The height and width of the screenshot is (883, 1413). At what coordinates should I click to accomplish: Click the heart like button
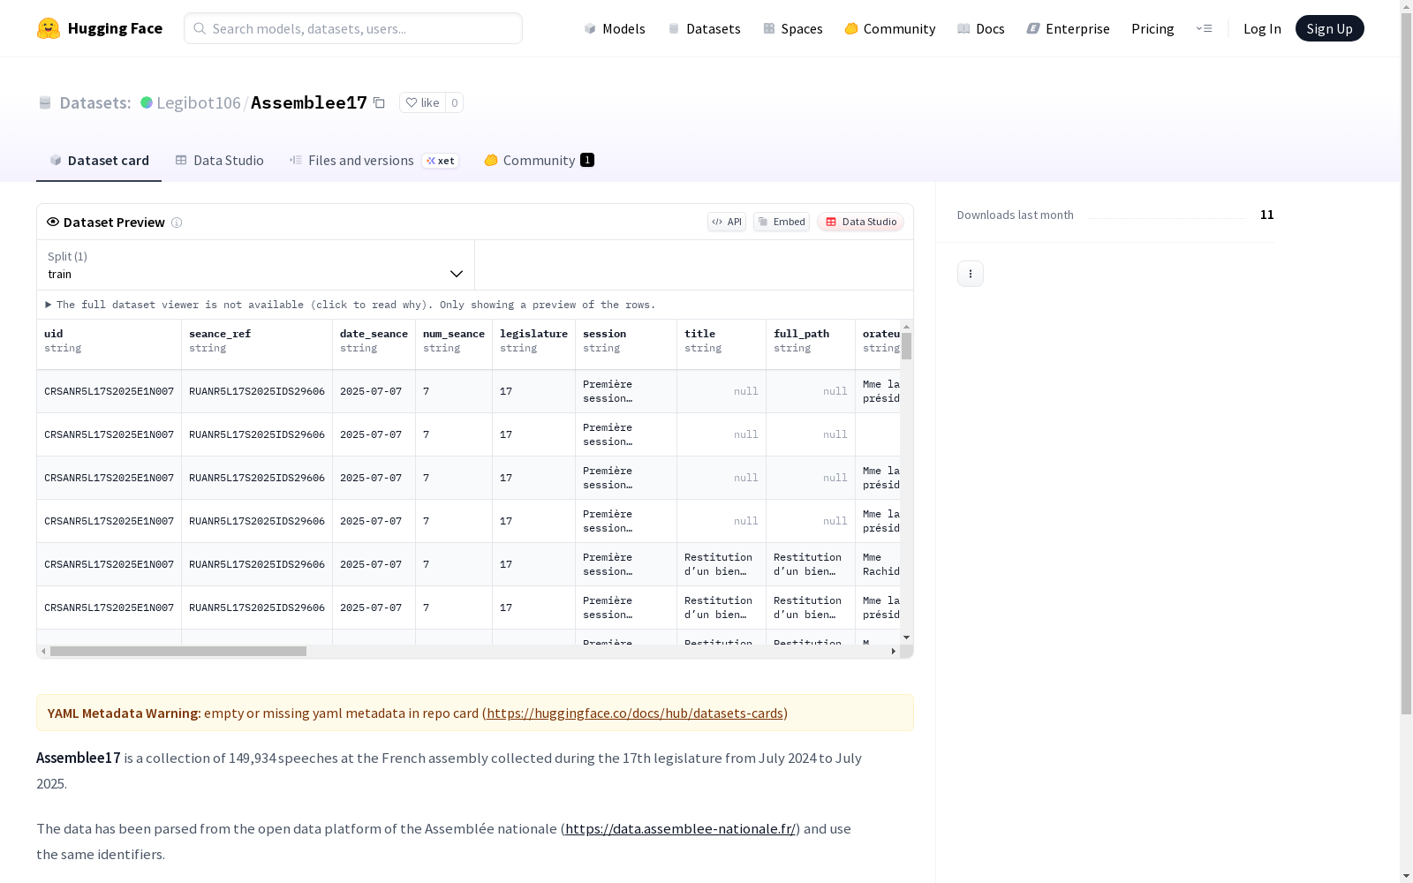click(x=422, y=102)
